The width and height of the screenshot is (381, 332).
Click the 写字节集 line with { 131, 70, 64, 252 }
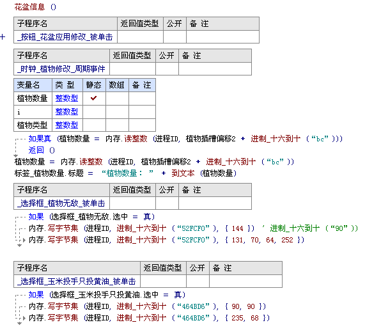tap(166, 240)
